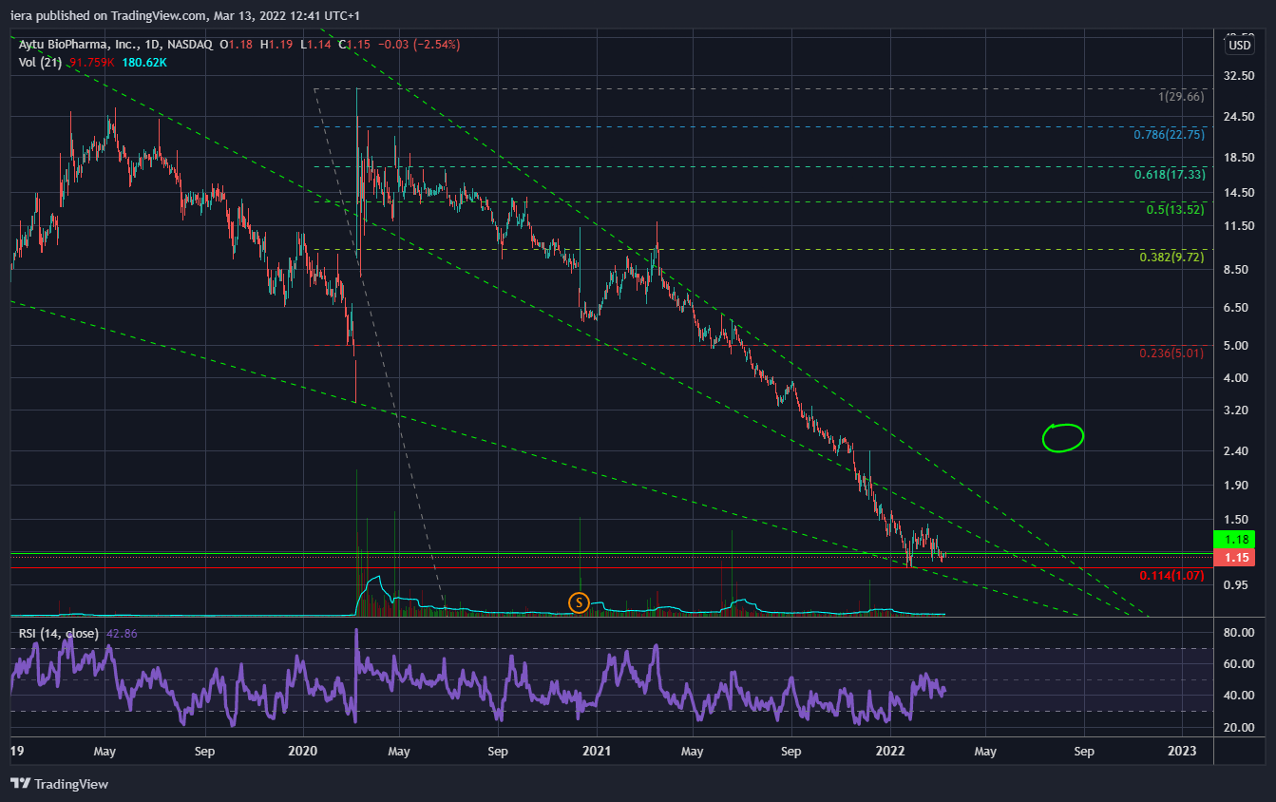Click the RSI axis 40.00 label
Screen dimensions: 1276x802
1240,696
